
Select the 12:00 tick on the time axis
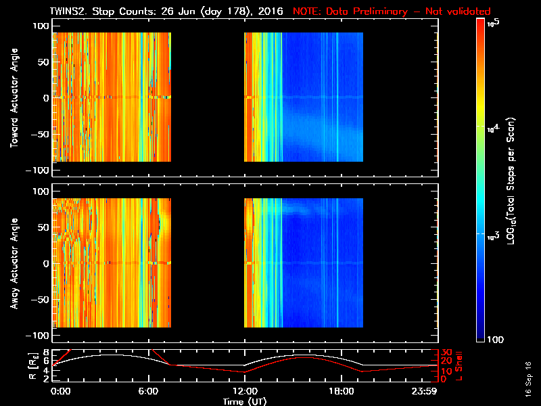(244, 391)
